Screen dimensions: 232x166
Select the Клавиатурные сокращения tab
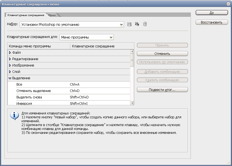coord(26,15)
